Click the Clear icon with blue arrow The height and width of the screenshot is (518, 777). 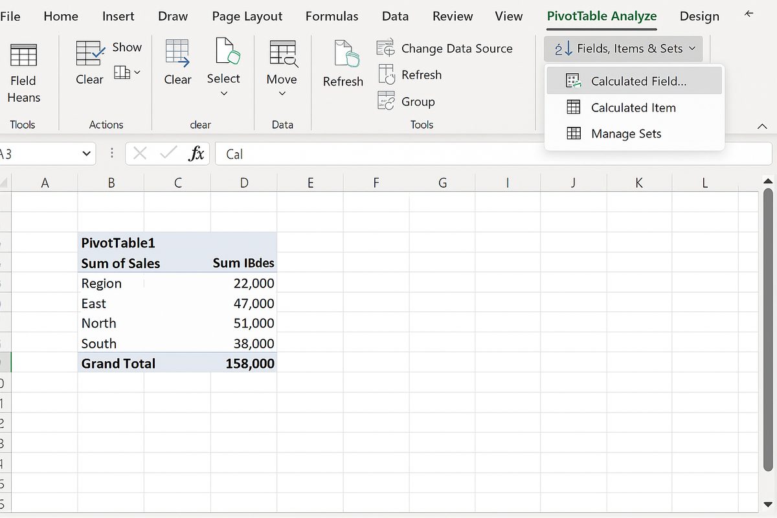click(x=177, y=53)
